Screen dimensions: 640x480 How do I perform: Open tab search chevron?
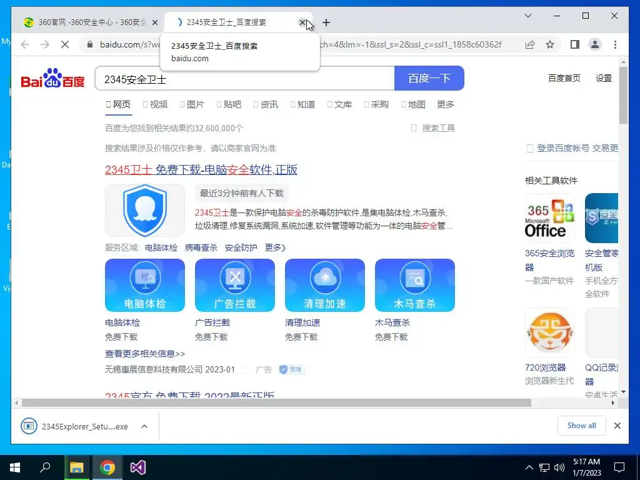click(528, 16)
